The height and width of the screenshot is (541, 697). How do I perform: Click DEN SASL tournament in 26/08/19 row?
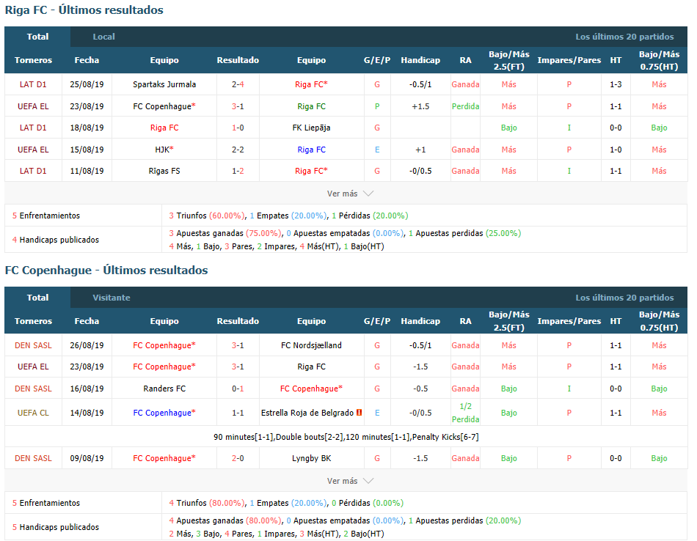tap(33, 345)
